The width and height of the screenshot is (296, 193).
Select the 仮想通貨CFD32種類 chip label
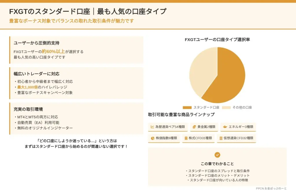238,138
